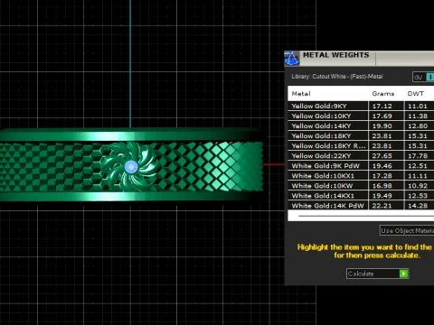Screen dimensions: 434x325
Task: Click the DWT column header
Action: [x=416, y=94]
